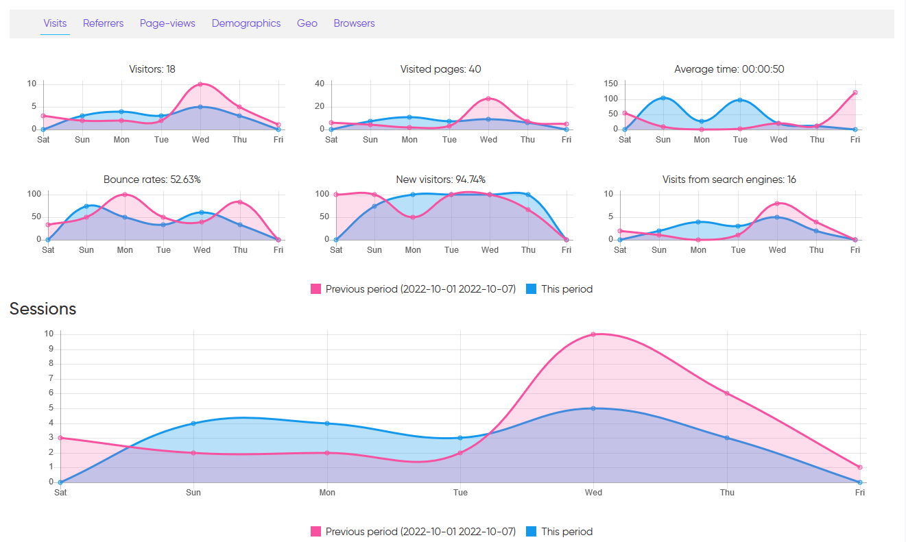
Task: Click the Sessions heading
Action: tap(43, 309)
